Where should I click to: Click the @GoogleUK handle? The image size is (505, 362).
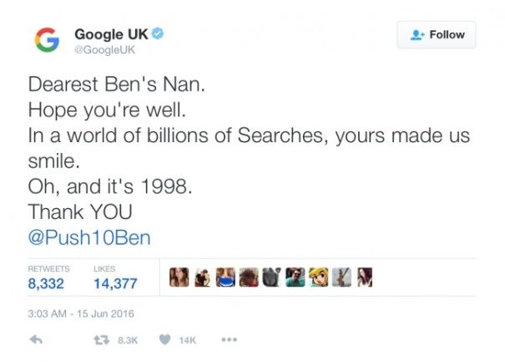(x=104, y=50)
